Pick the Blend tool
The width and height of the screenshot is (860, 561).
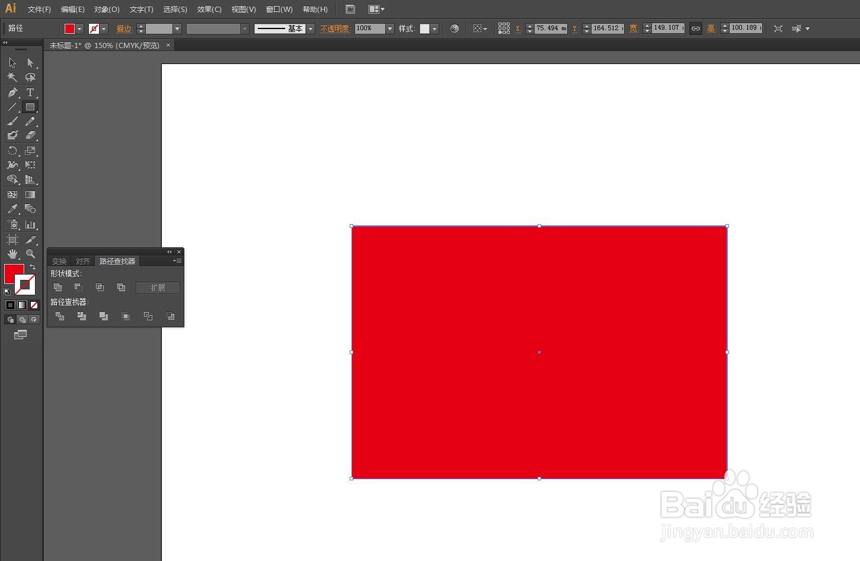point(30,209)
